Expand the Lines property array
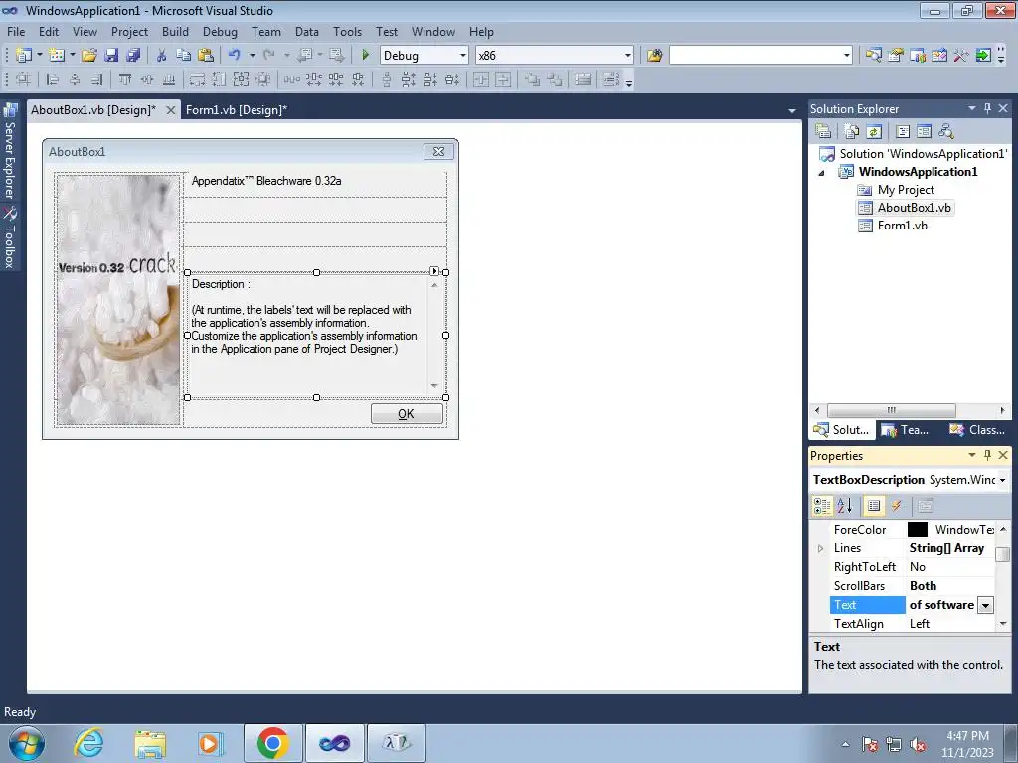This screenshot has width=1018, height=763. [x=820, y=548]
